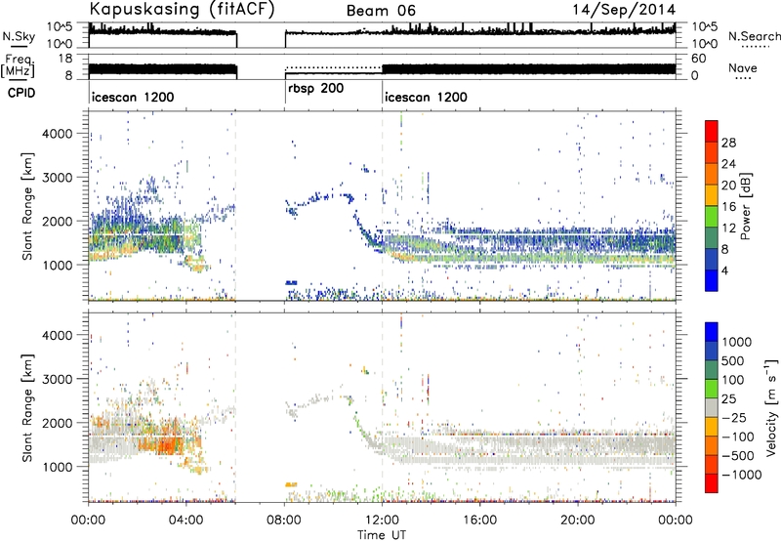Click the '4000' tick on the velocity panel
The height and width of the screenshot is (541, 781).
[57, 335]
